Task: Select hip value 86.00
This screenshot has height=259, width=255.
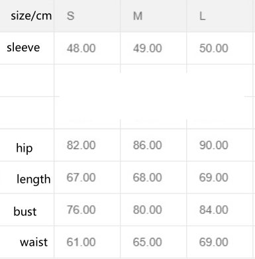Action: point(148,145)
